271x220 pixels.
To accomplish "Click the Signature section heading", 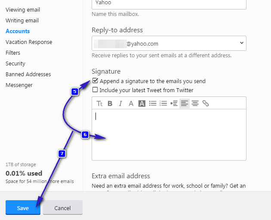I will [x=106, y=71].
